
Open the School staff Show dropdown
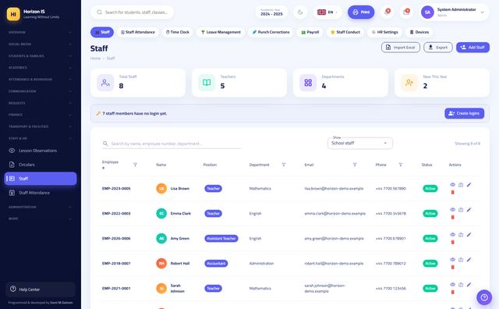coord(359,143)
